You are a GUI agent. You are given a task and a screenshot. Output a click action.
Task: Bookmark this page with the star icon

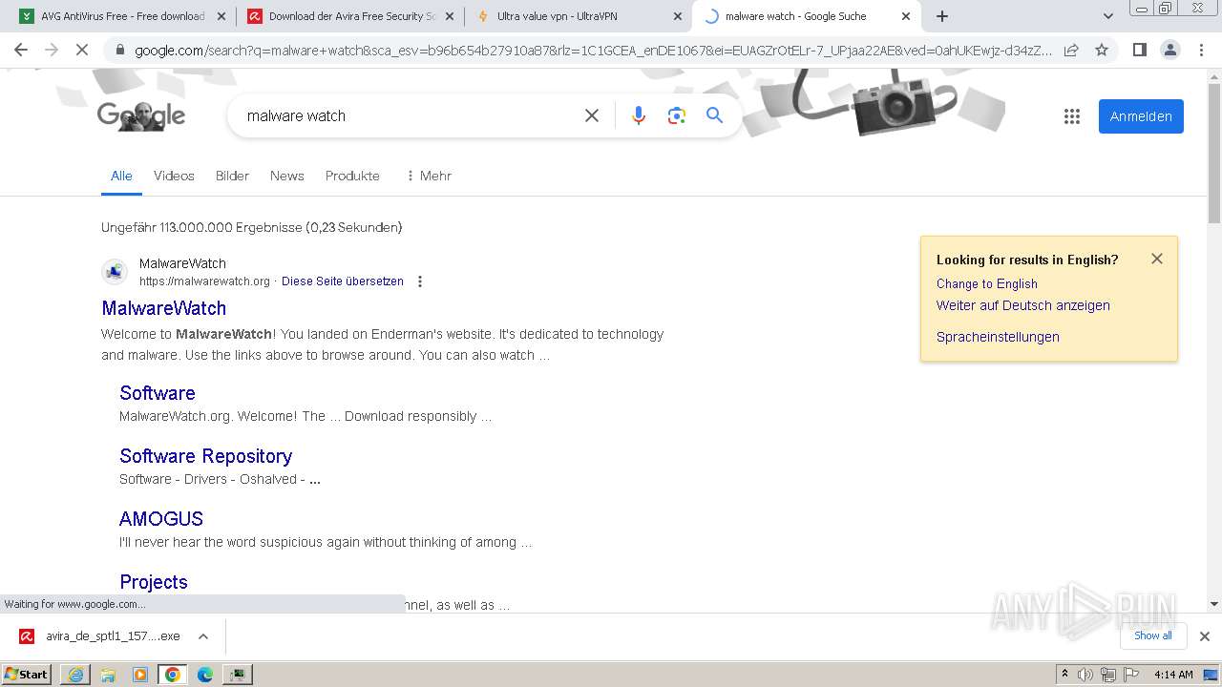point(1102,50)
